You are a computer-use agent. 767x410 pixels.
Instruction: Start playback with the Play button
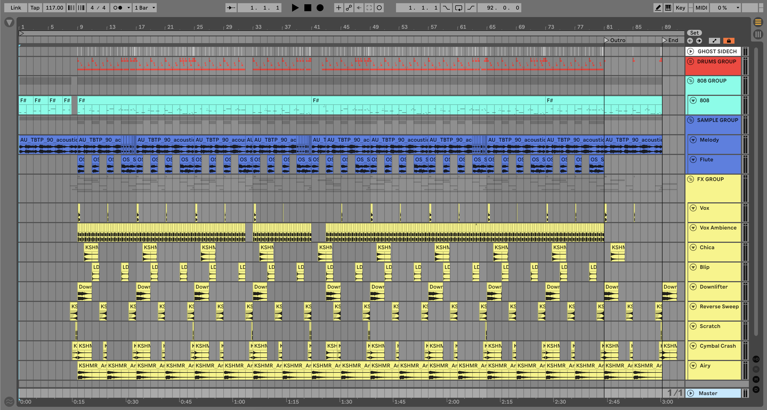295,8
